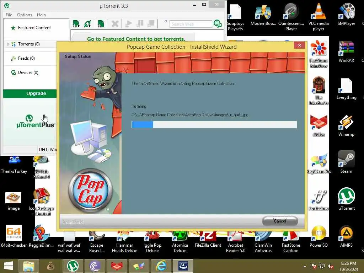Open the File menu in µTorrent
This screenshot has height=273, width=364.
tap(9, 15)
